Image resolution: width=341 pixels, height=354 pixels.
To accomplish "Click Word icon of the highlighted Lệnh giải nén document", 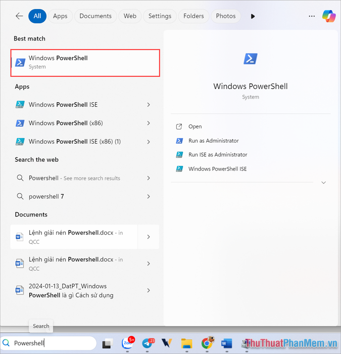I will click(x=19, y=237).
